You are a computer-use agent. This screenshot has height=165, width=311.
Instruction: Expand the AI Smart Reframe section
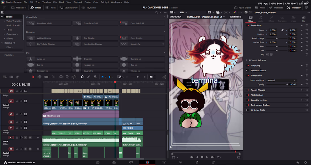247,60
